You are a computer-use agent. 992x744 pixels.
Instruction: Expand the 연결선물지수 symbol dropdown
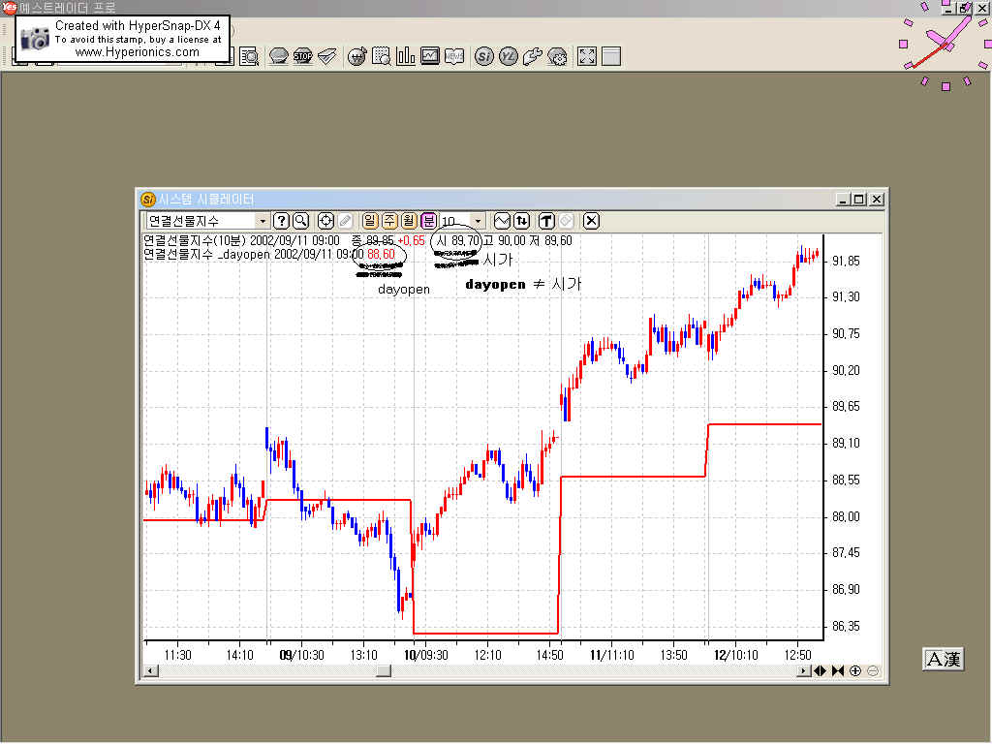pyautogui.click(x=263, y=222)
